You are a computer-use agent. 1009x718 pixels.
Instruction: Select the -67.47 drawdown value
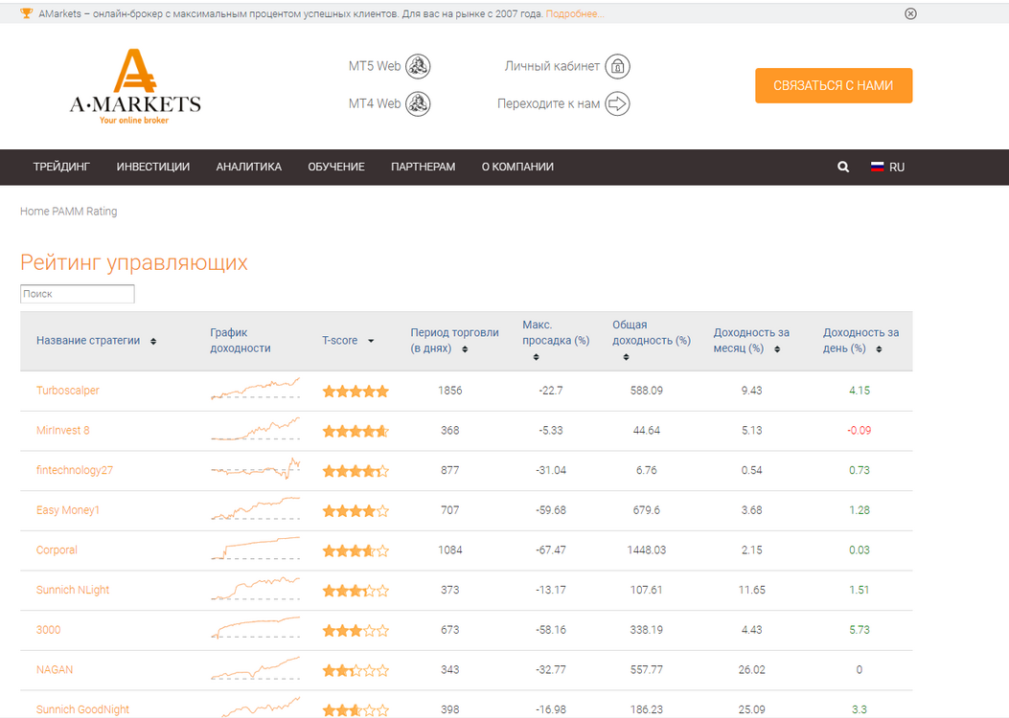[x=551, y=550]
